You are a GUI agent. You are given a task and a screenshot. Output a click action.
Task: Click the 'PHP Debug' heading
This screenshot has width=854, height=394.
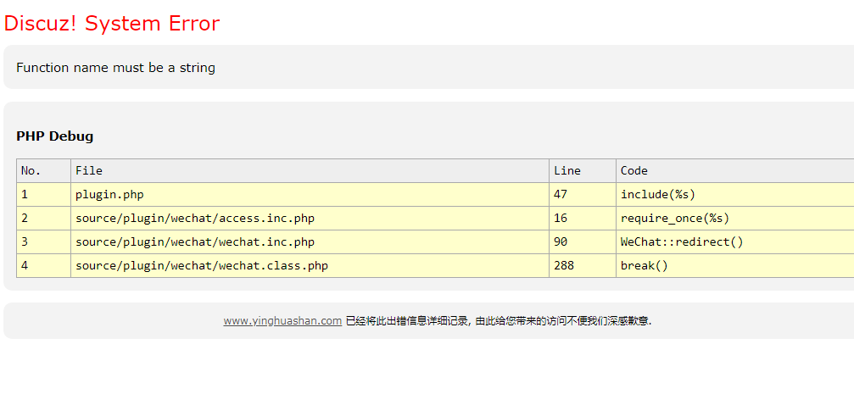pos(54,136)
